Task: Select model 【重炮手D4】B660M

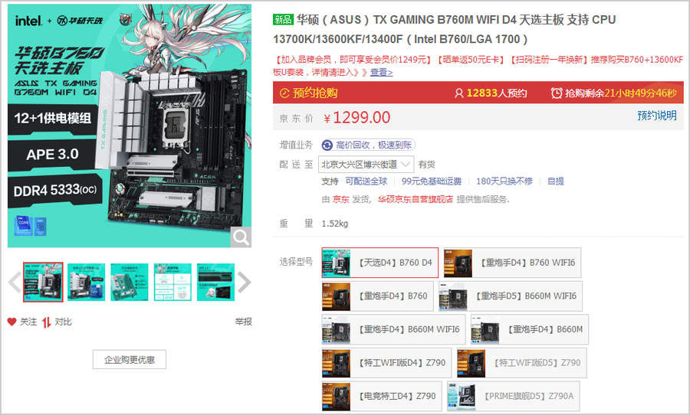Action: (529, 329)
